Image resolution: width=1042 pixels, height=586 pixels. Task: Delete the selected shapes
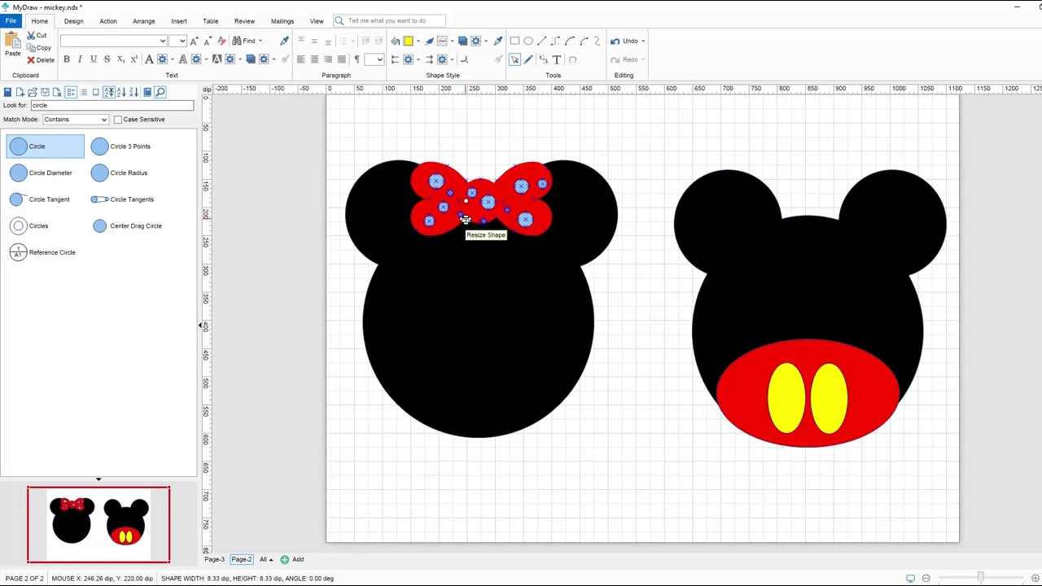40,60
